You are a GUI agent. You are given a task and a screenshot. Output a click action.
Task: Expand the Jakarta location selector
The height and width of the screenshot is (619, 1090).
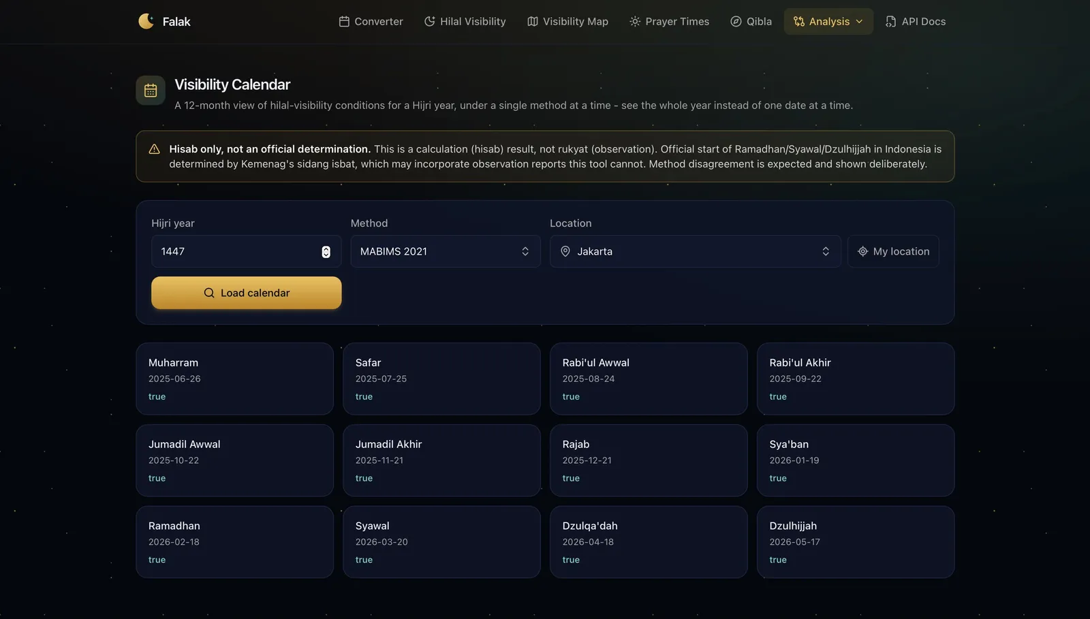click(x=696, y=251)
